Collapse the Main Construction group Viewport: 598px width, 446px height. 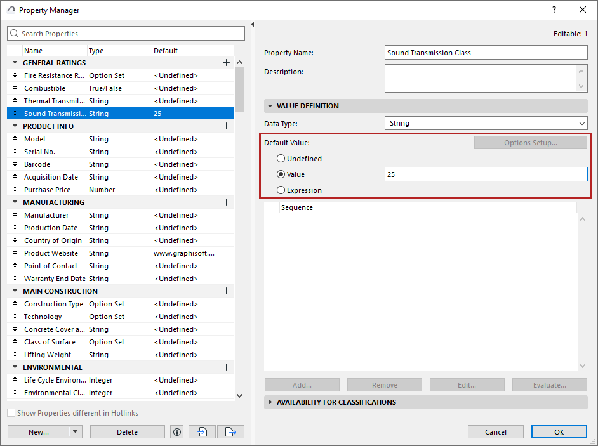click(15, 291)
